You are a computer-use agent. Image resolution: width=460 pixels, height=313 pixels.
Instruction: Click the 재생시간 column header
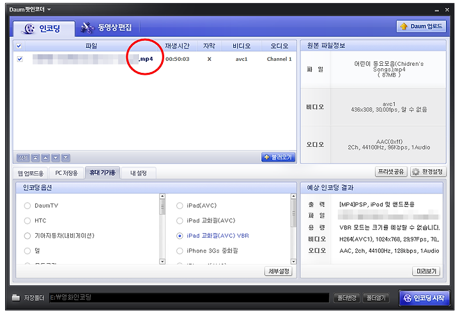coord(177,46)
